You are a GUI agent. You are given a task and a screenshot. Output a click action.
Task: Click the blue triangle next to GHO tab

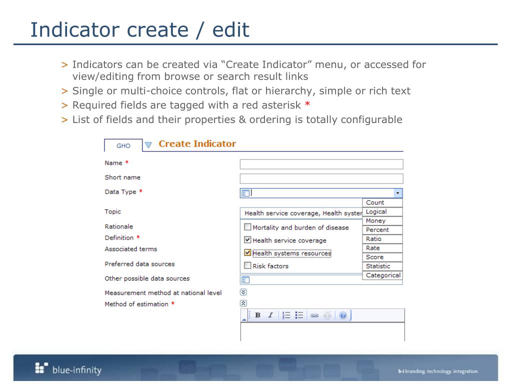pyautogui.click(x=148, y=144)
